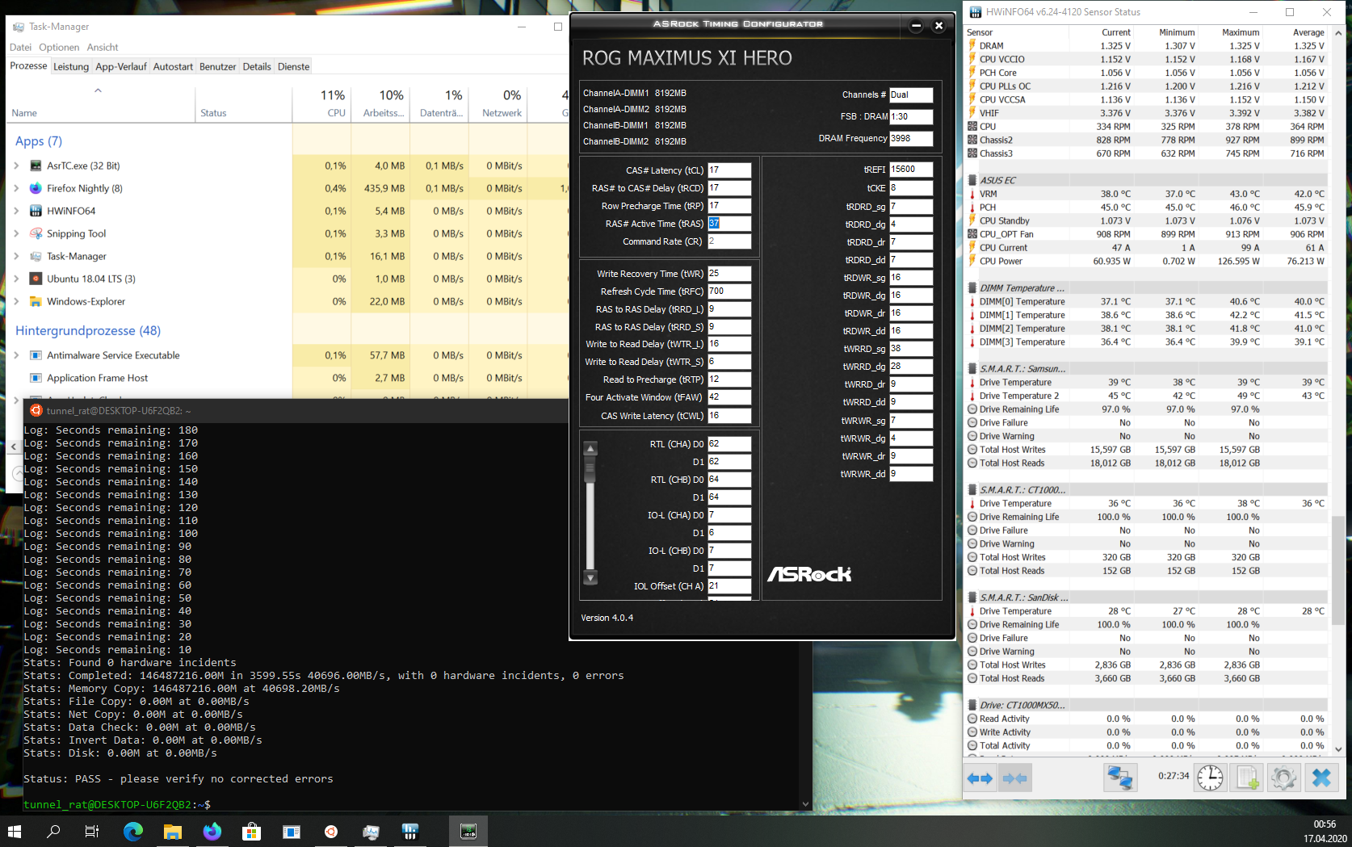Click the scroll-down arrow in RTL timings list
The height and width of the screenshot is (847, 1352).
click(x=590, y=577)
